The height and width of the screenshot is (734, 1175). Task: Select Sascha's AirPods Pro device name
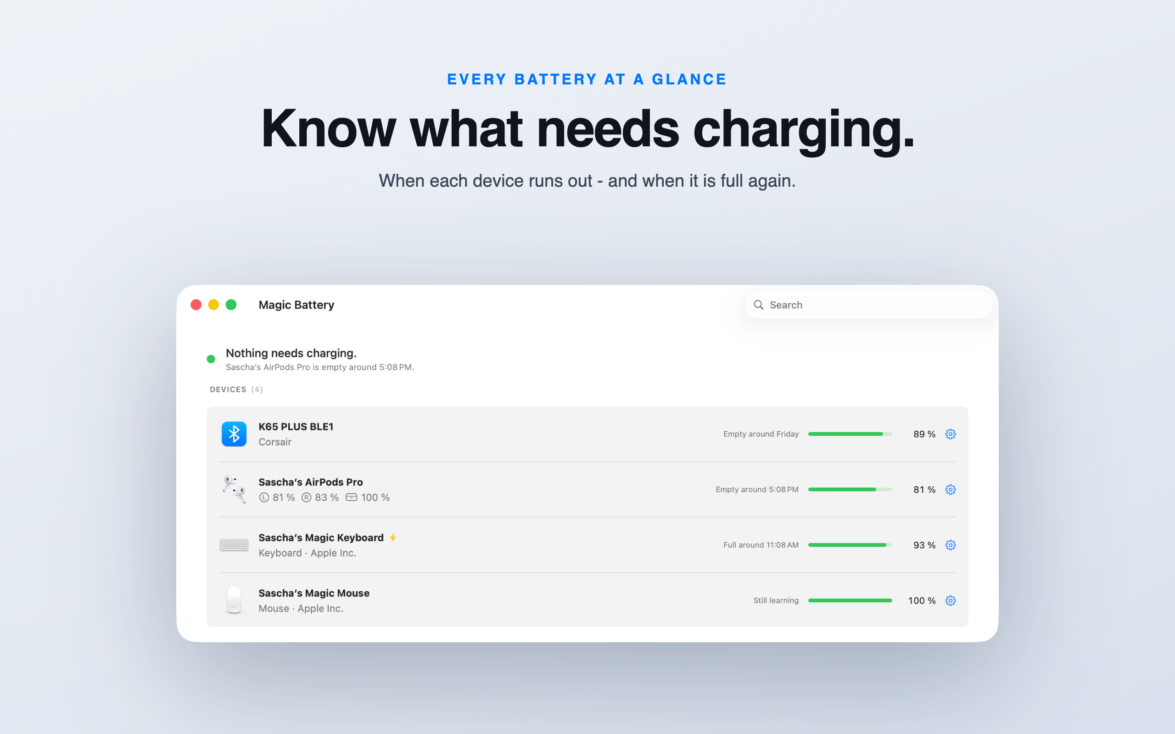[311, 482]
